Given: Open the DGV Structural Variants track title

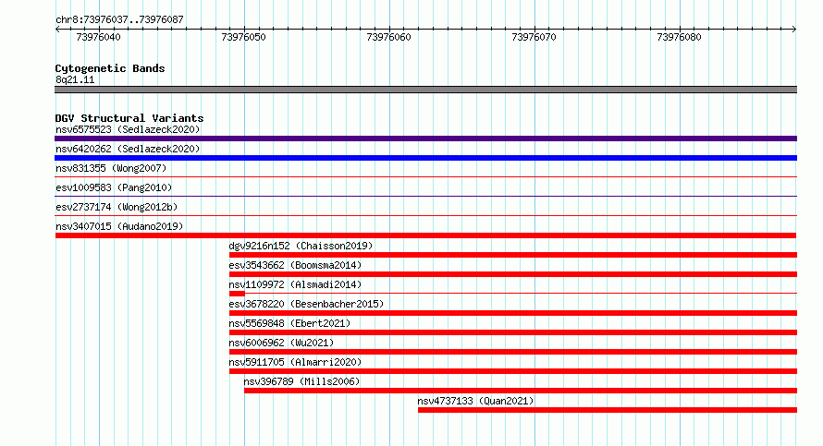Looking at the screenshot, I should click(129, 118).
